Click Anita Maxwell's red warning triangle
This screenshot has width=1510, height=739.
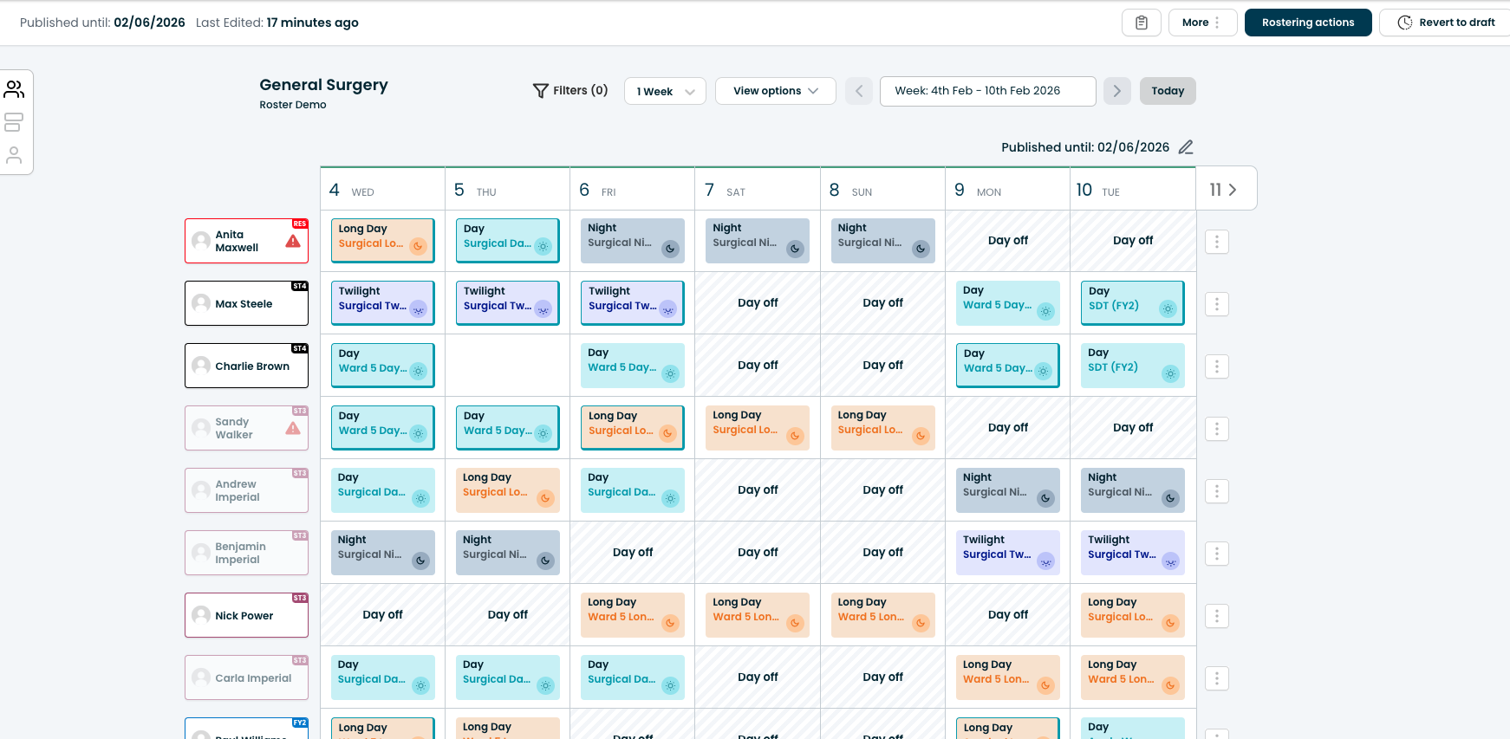[293, 241]
